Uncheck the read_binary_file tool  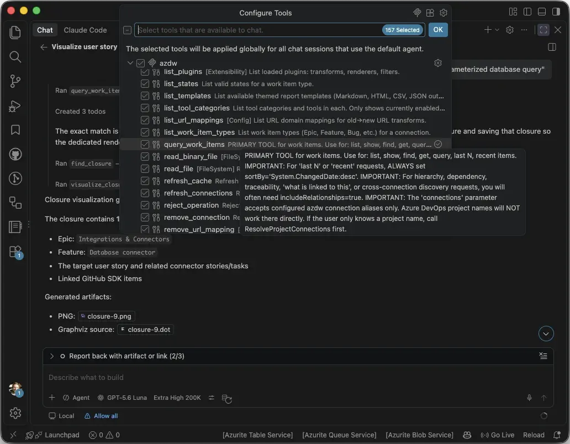point(145,157)
